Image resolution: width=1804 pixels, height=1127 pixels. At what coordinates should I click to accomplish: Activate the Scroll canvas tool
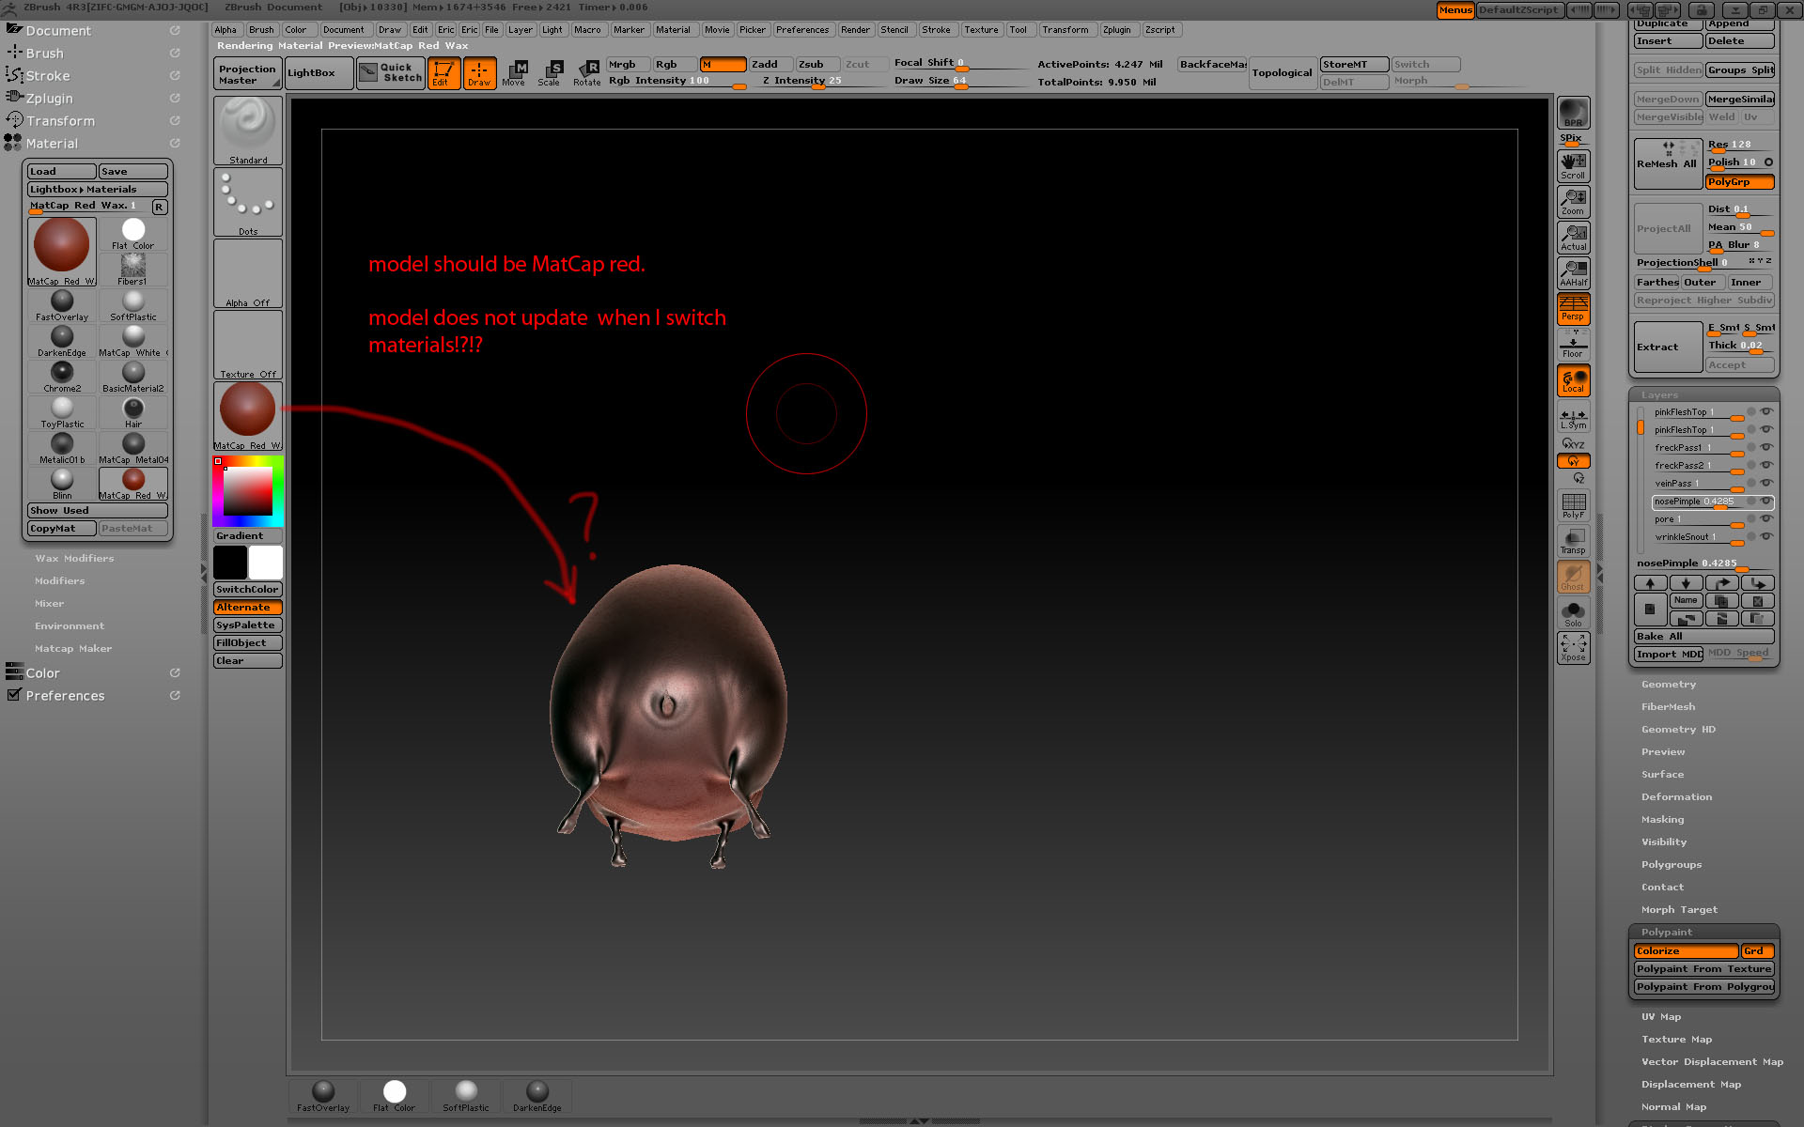(1574, 166)
